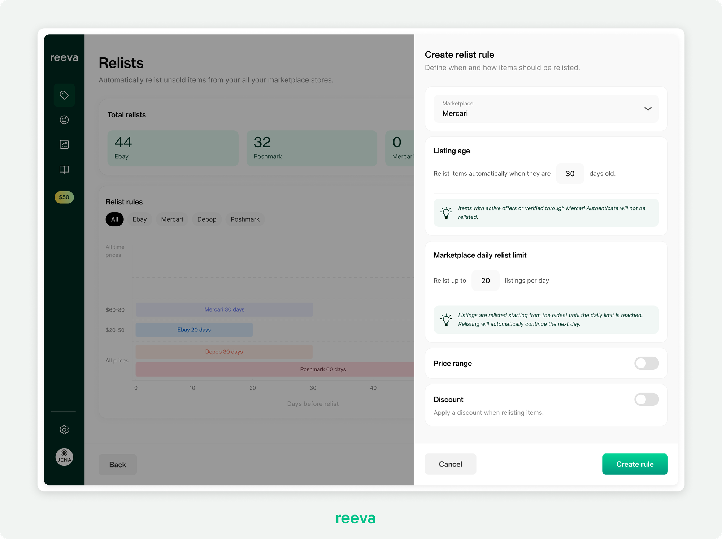Open the guide book icon in sidebar

(x=64, y=169)
